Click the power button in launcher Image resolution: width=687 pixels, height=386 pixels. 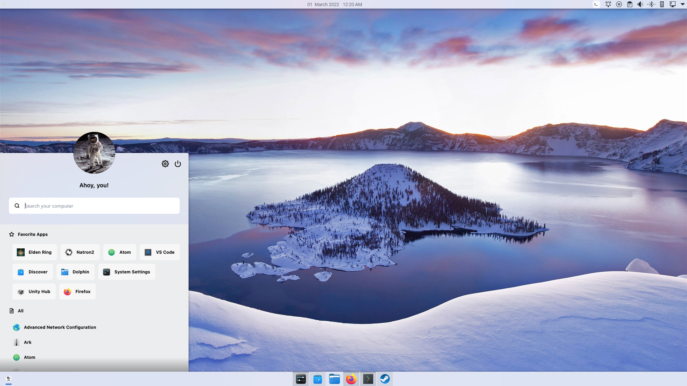coord(178,164)
